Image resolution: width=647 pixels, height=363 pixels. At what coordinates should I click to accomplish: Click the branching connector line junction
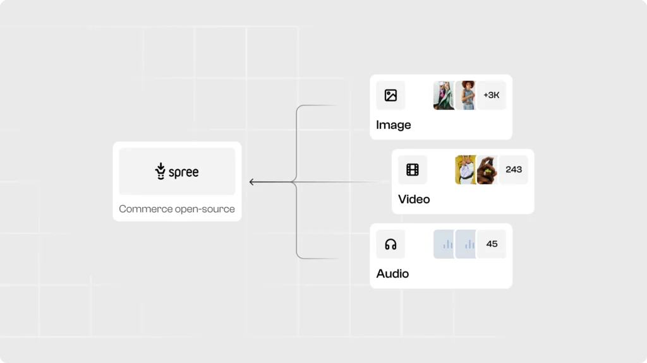294,182
